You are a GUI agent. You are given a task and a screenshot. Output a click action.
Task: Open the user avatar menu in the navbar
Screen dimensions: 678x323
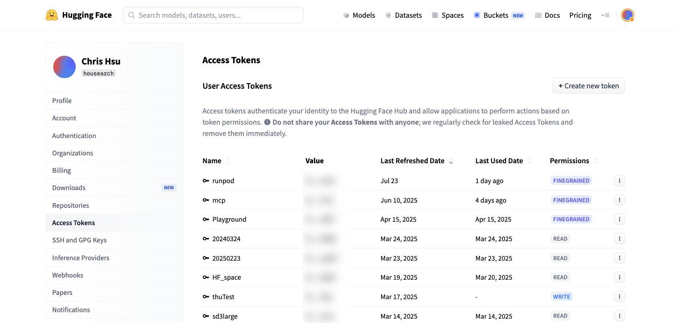click(627, 15)
